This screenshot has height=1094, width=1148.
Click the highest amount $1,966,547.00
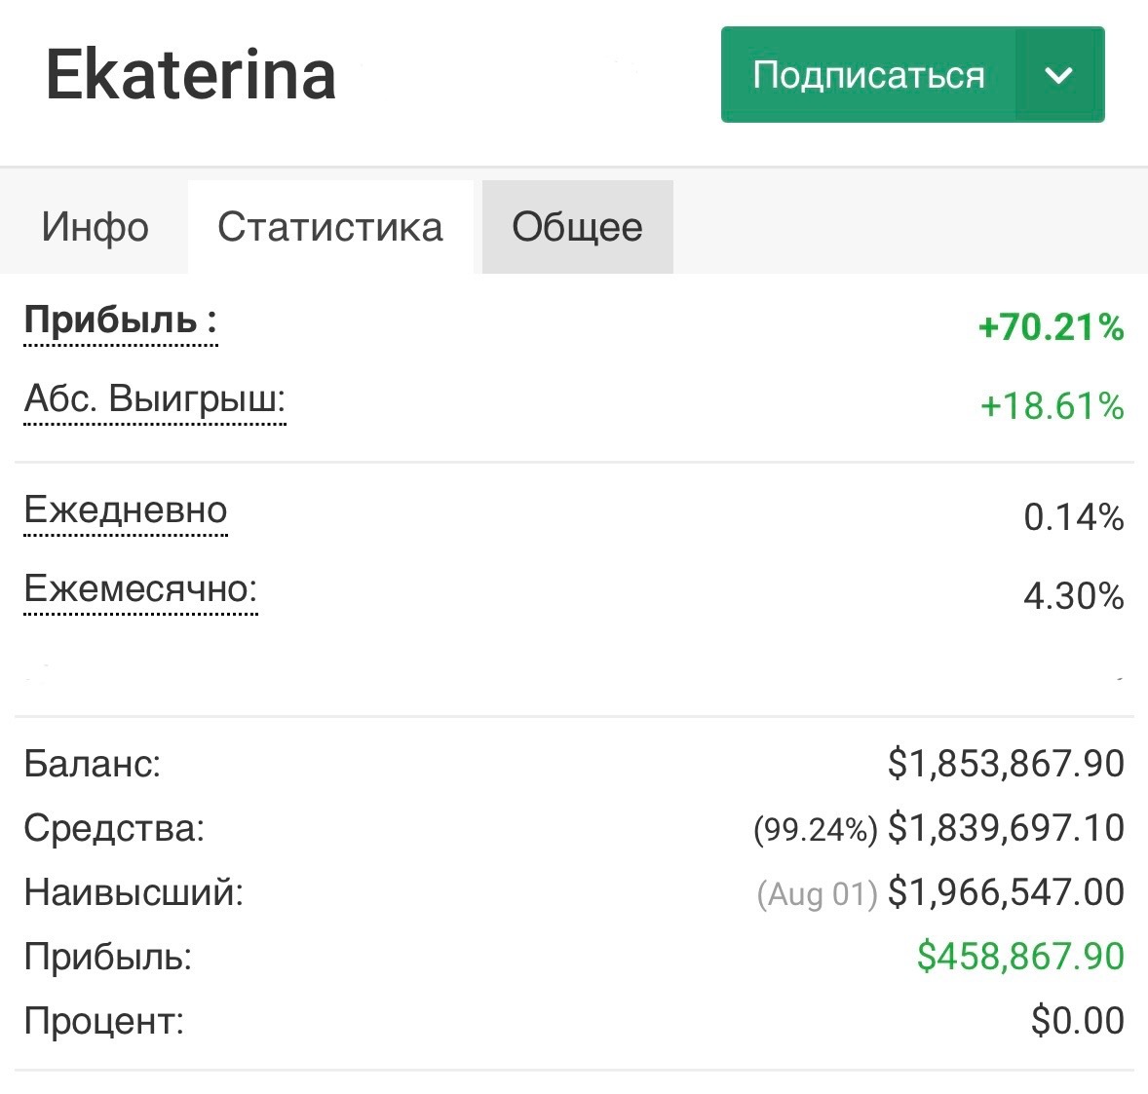[x=1006, y=892]
